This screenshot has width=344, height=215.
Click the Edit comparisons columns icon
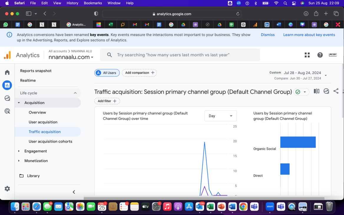[x=316, y=91]
